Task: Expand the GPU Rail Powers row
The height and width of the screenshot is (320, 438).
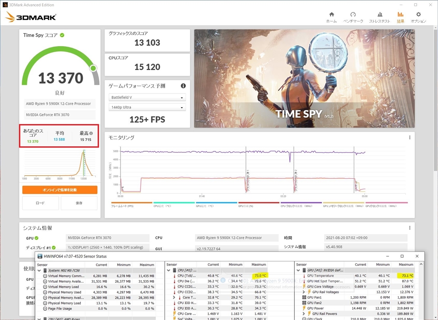Action: 304,314
